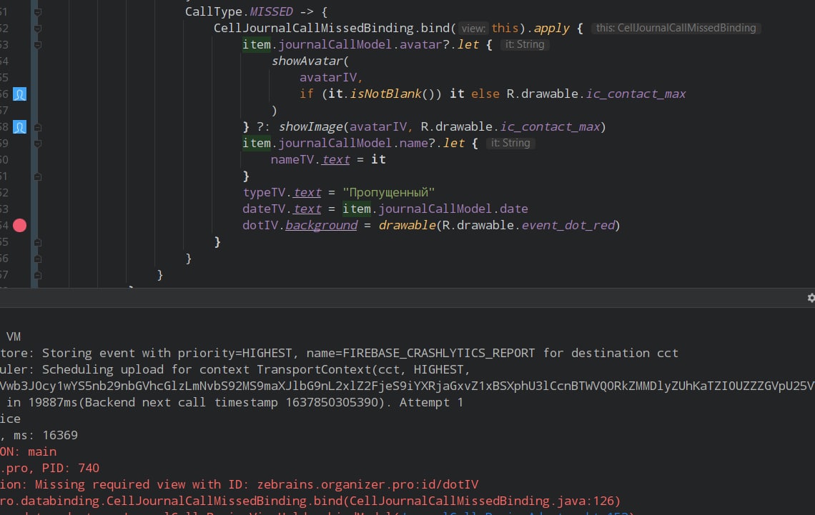
Task: Click the 'it: String' hint on the avatar line
Action: [525, 45]
